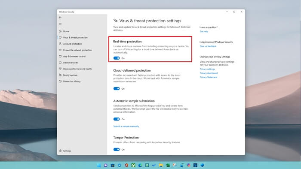Screen dimensions: 301x169
Task: Go back using the back arrow
Action: tap(60, 18)
